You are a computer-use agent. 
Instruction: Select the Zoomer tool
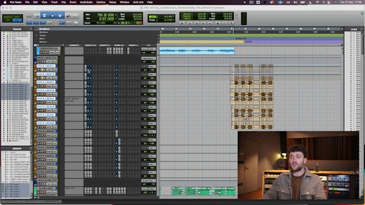[x=36, y=15]
